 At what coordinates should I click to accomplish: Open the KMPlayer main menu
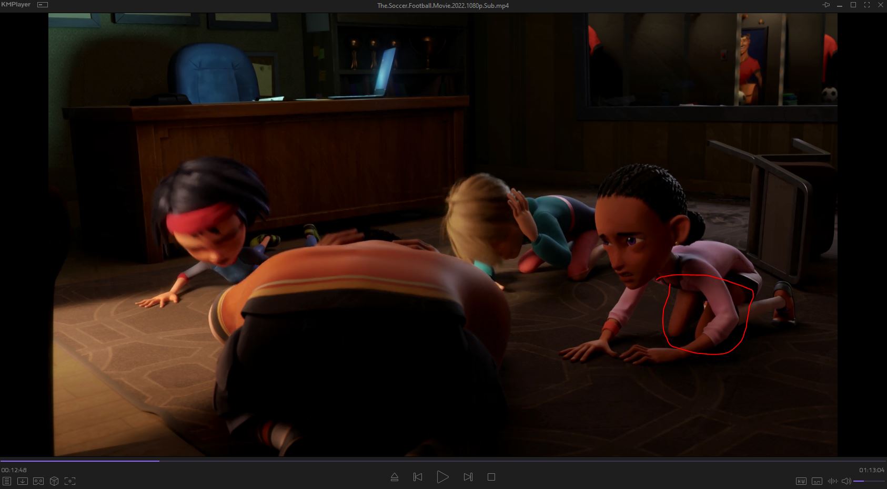16,5
